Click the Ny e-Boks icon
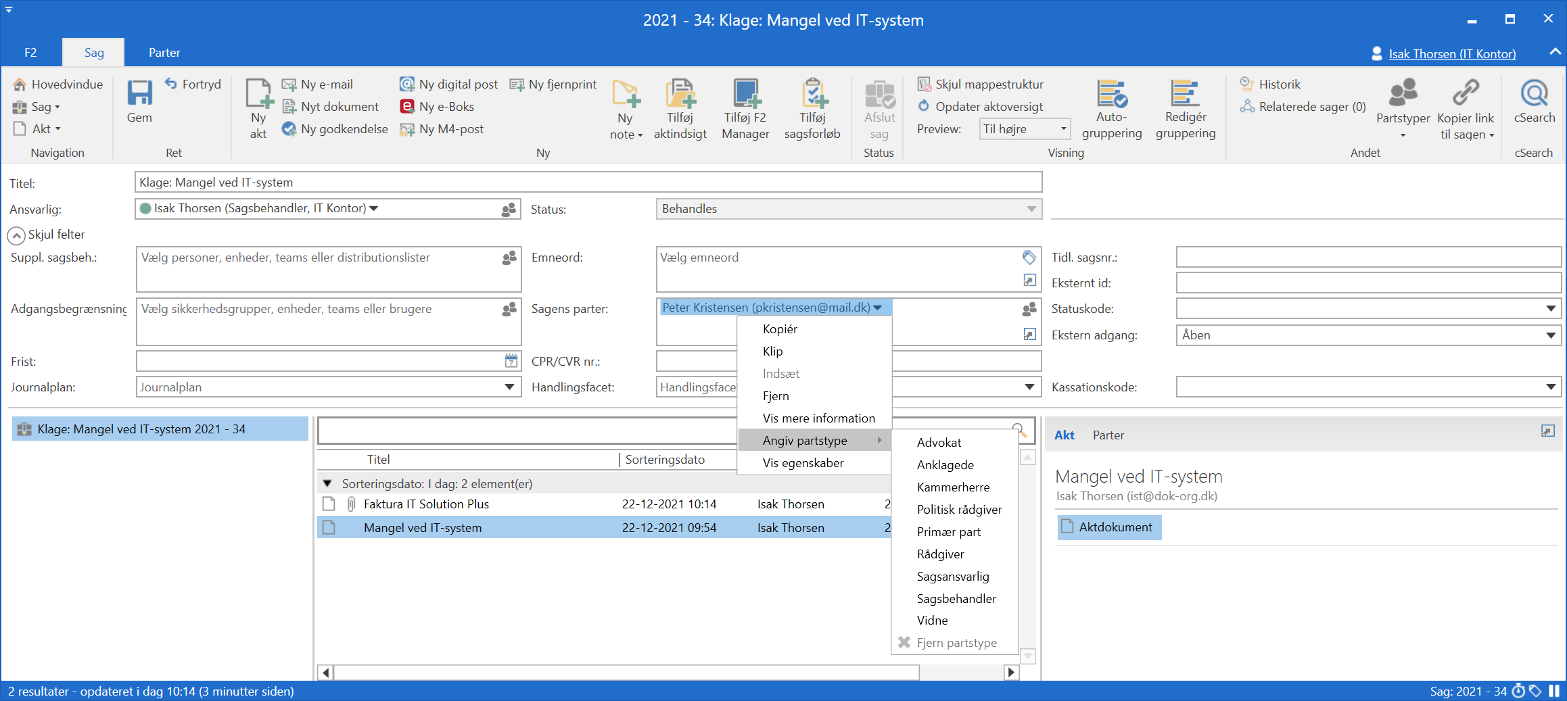This screenshot has width=1567, height=701. tap(407, 106)
